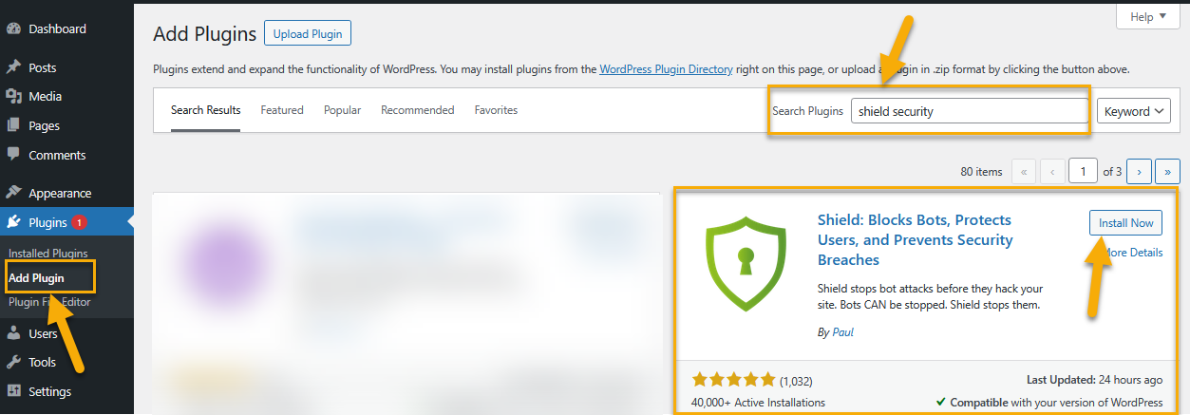Switch to the Search Results tab
The height and width of the screenshot is (415, 1190).
(206, 110)
